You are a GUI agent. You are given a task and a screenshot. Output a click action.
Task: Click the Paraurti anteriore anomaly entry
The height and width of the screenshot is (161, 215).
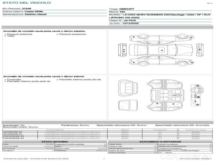[18, 34]
